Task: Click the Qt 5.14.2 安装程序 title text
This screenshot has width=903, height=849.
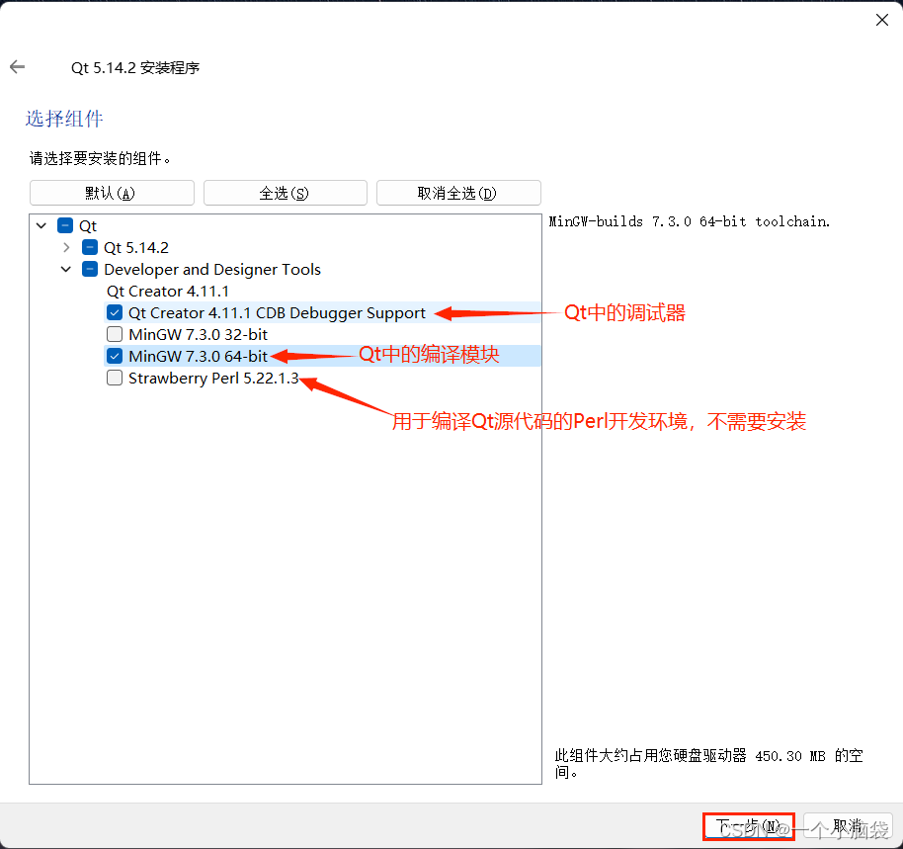Action: click(135, 68)
